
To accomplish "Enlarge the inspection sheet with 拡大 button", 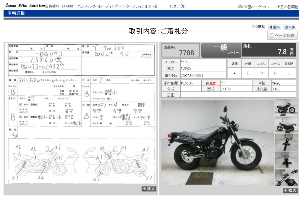I will coord(149,189).
